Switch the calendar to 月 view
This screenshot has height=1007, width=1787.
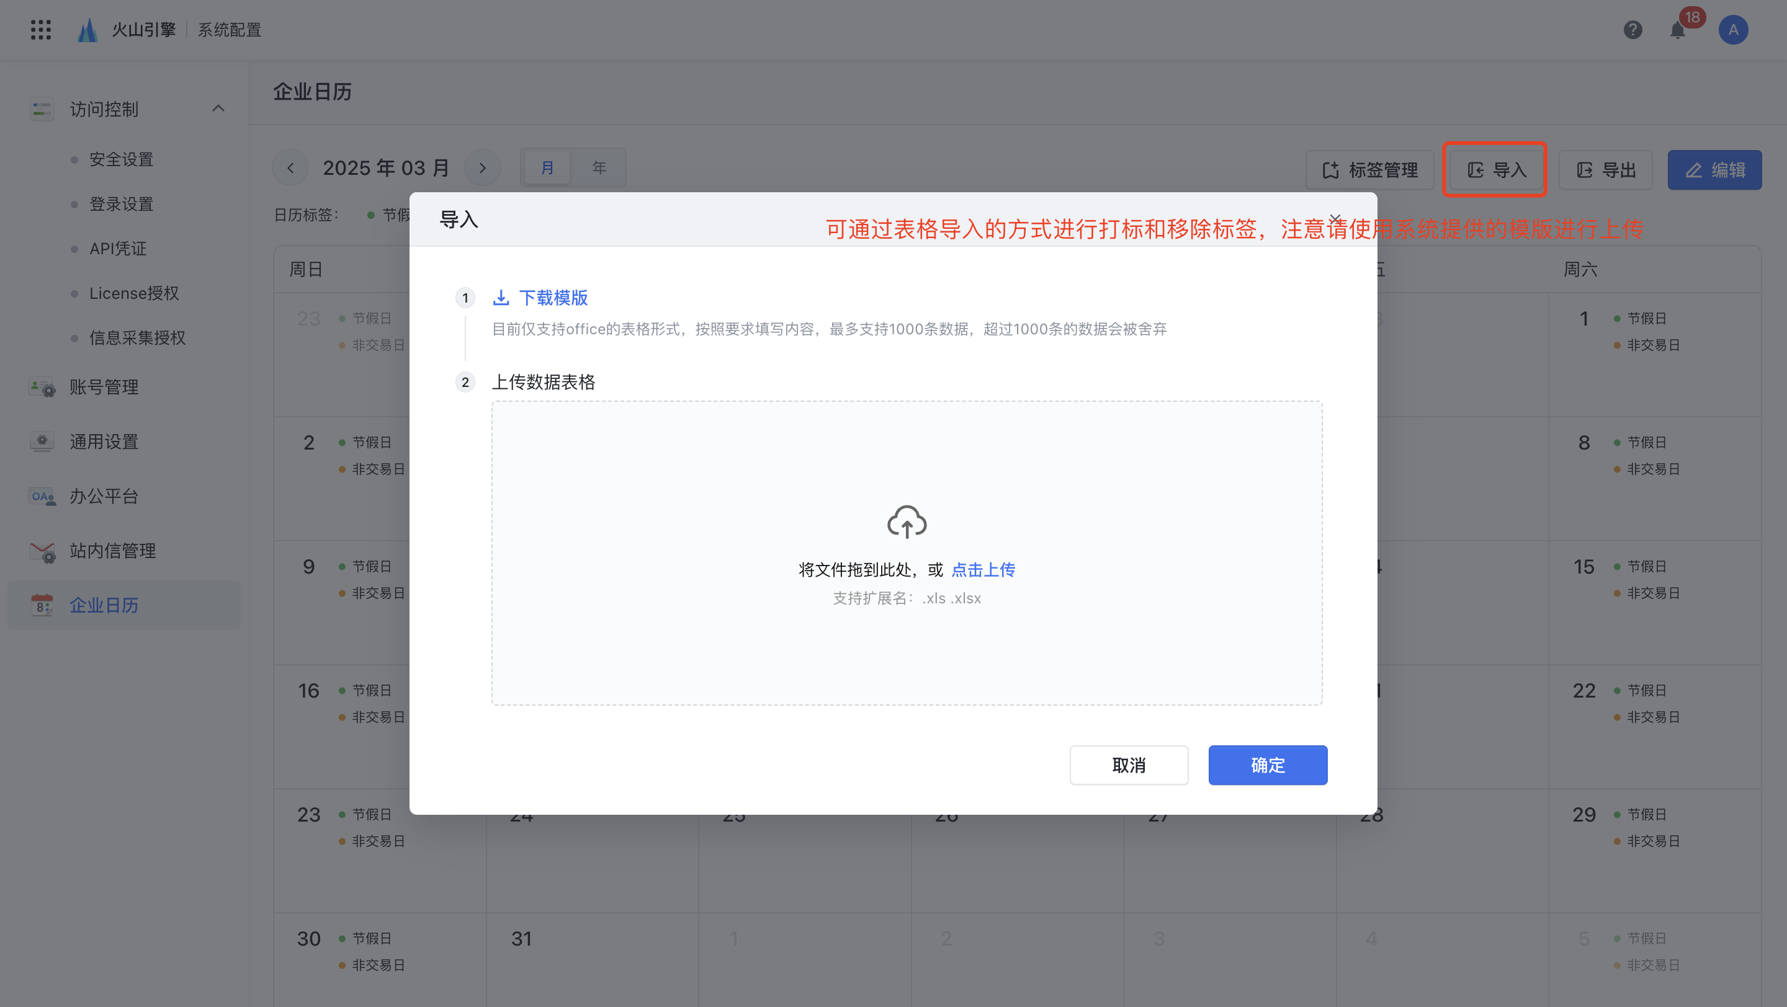(x=547, y=167)
